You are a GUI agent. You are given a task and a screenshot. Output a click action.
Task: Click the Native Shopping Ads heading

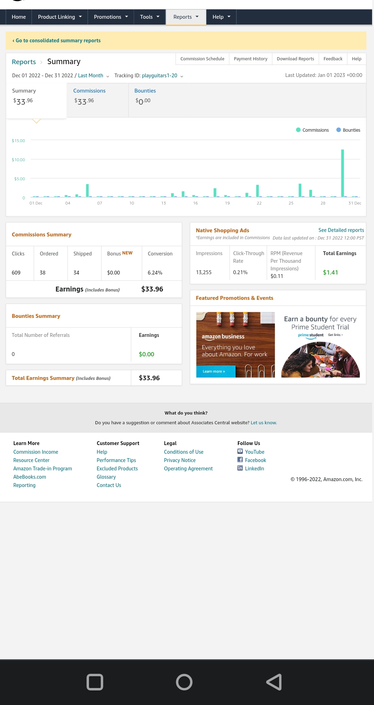click(222, 230)
